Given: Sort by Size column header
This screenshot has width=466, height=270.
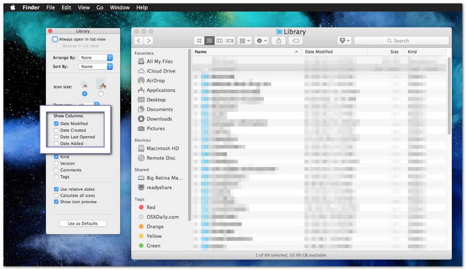Looking at the screenshot, I should click(386, 52).
